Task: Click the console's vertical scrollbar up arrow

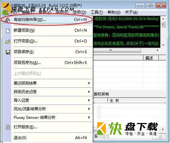Action: point(163,19)
